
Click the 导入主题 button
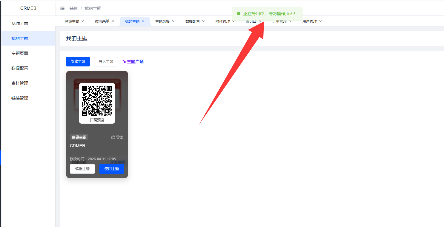(106, 62)
